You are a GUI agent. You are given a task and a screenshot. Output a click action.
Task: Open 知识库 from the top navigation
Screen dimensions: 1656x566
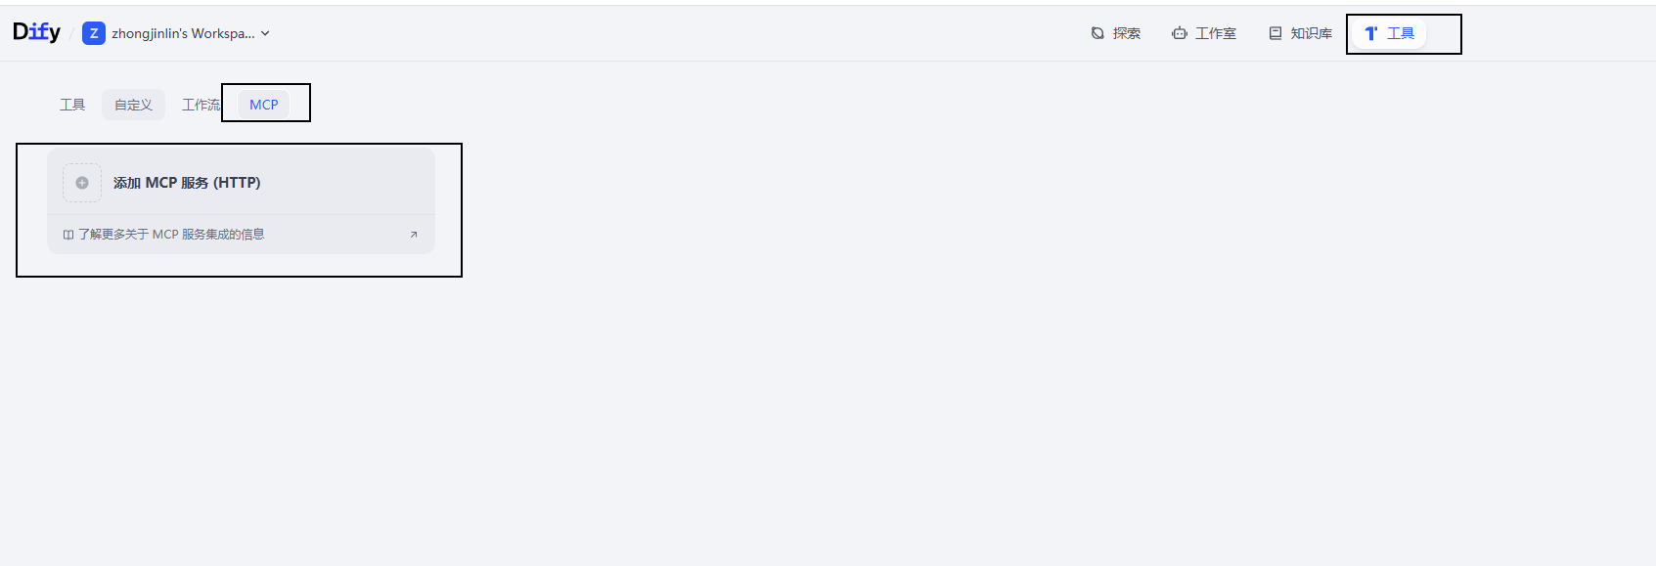(x=1311, y=33)
